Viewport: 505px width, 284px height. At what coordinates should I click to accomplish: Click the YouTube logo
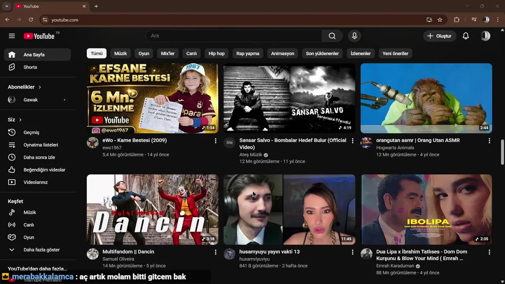point(39,36)
